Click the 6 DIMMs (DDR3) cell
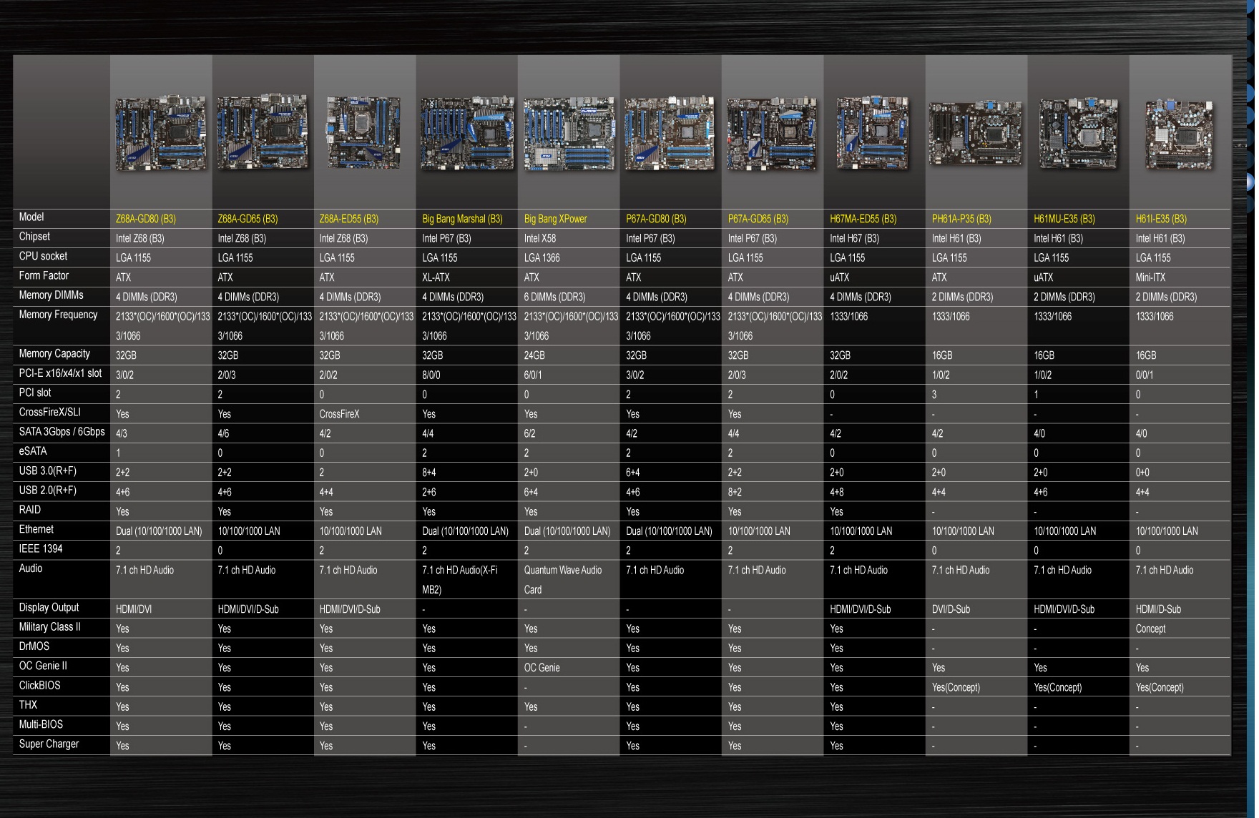The width and height of the screenshot is (1259, 818). 554,297
